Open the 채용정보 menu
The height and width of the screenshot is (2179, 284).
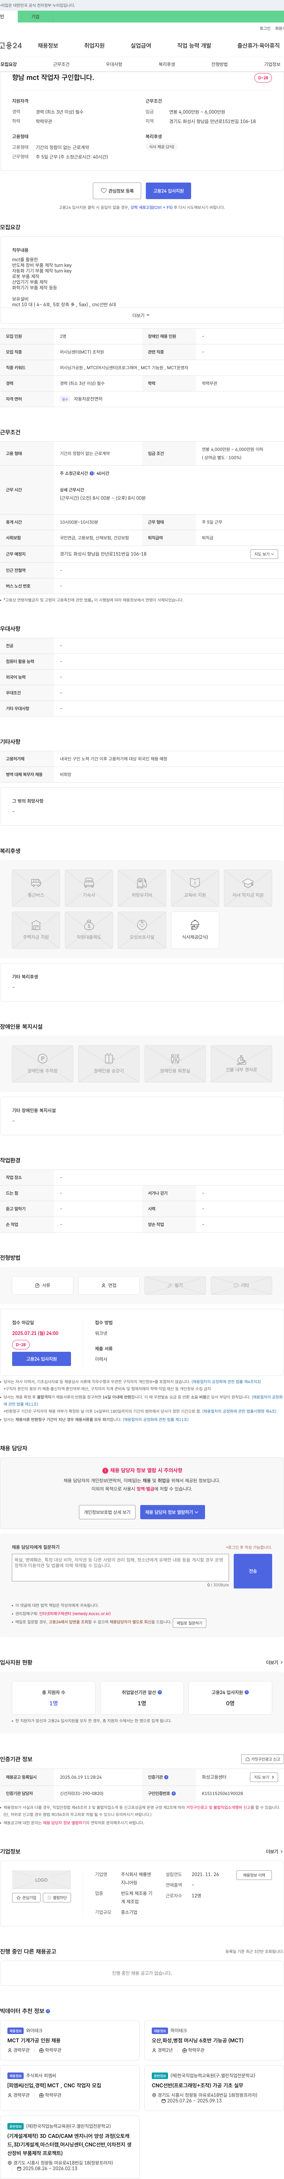coord(48,46)
